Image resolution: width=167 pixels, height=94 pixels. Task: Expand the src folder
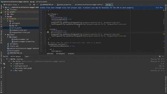click(8, 21)
